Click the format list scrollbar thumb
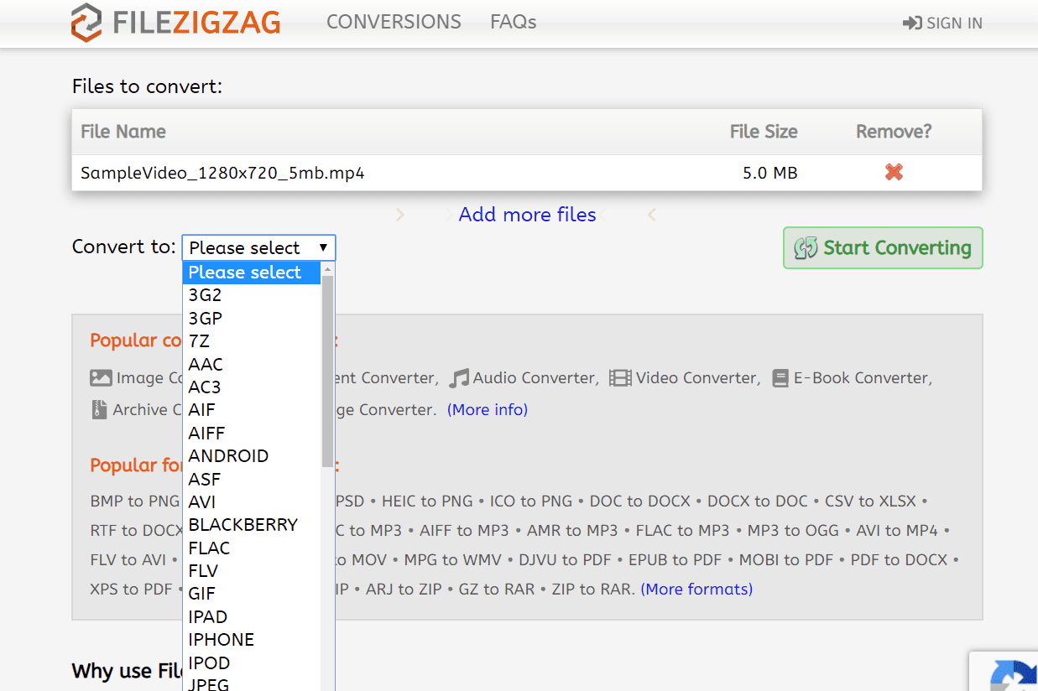 (327, 371)
